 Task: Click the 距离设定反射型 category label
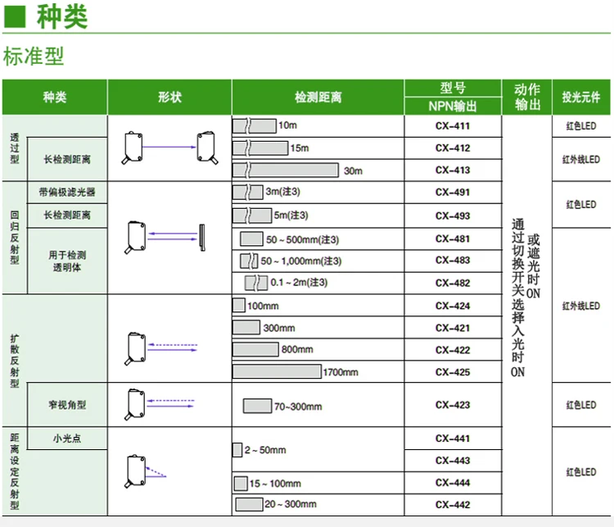(15, 471)
